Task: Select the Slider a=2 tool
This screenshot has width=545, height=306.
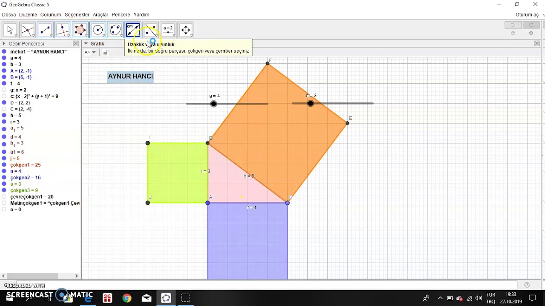Action: pyautogui.click(x=168, y=30)
